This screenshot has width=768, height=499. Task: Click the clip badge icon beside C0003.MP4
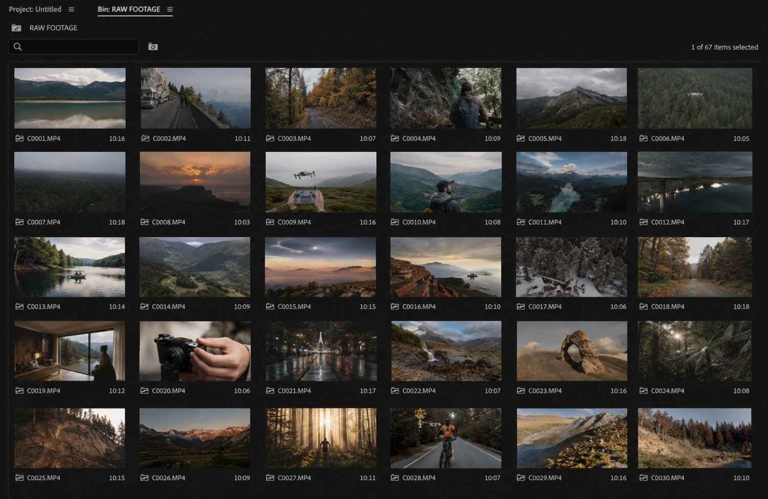coord(270,139)
